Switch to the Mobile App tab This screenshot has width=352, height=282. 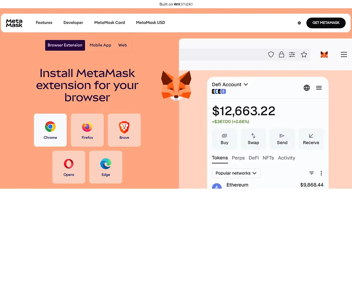click(100, 45)
